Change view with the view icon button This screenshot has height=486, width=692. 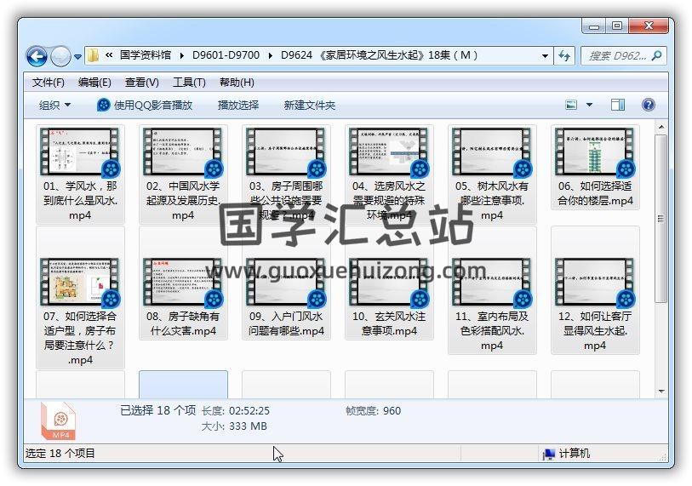pyautogui.click(x=571, y=105)
